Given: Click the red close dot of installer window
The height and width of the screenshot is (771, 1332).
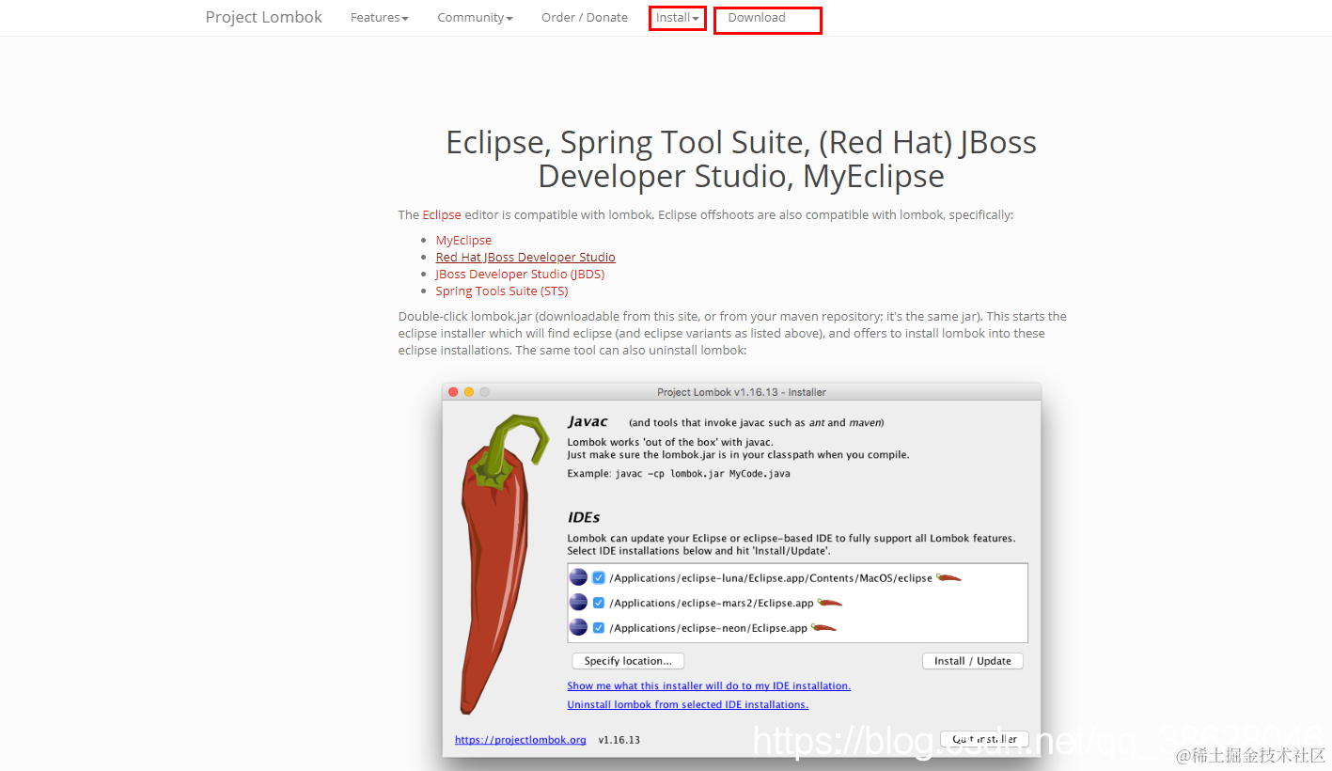Looking at the screenshot, I should click(x=453, y=392).
